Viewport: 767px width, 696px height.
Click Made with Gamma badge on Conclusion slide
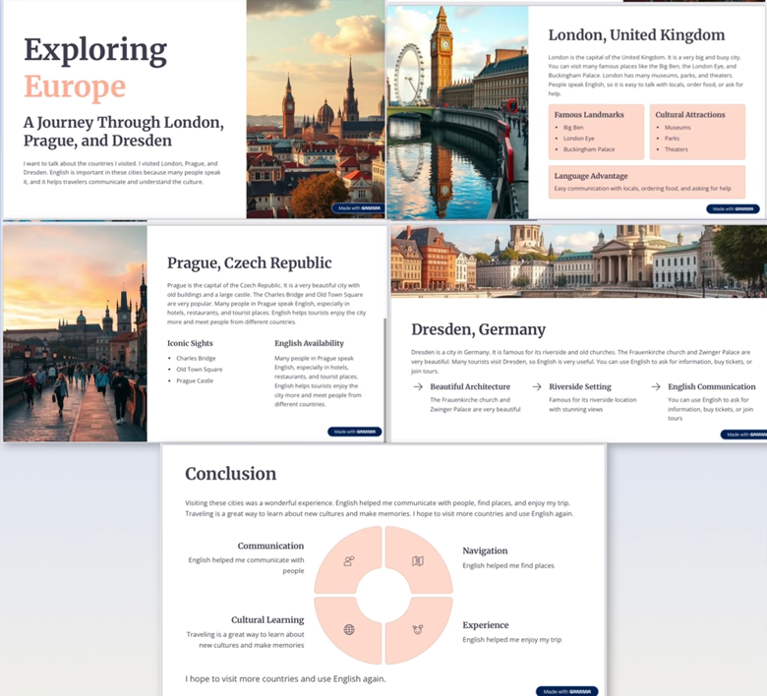566,691
